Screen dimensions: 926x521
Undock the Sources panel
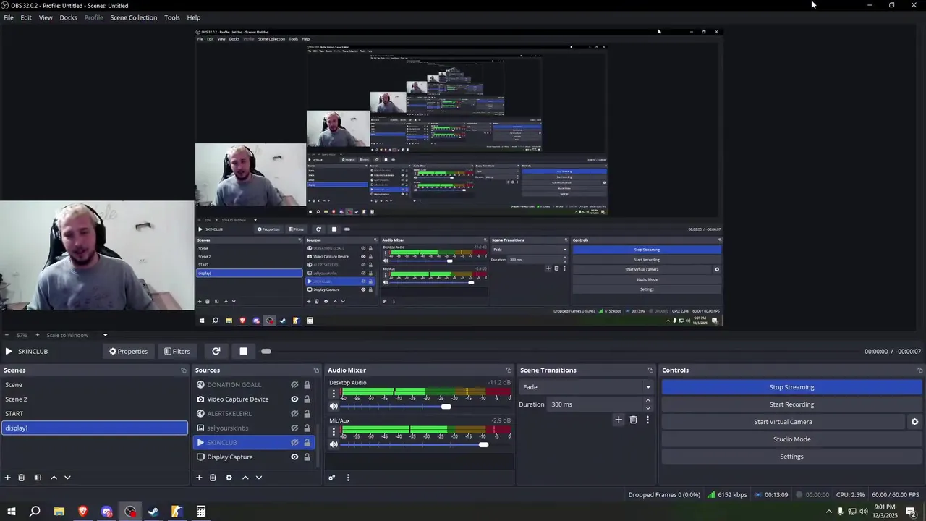pyautogui.click(x=316, y=370)
